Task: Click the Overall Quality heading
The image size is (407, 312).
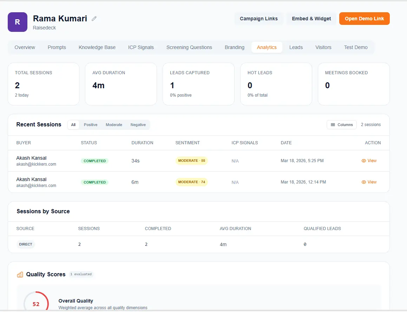Action: (x=76, y=301)
